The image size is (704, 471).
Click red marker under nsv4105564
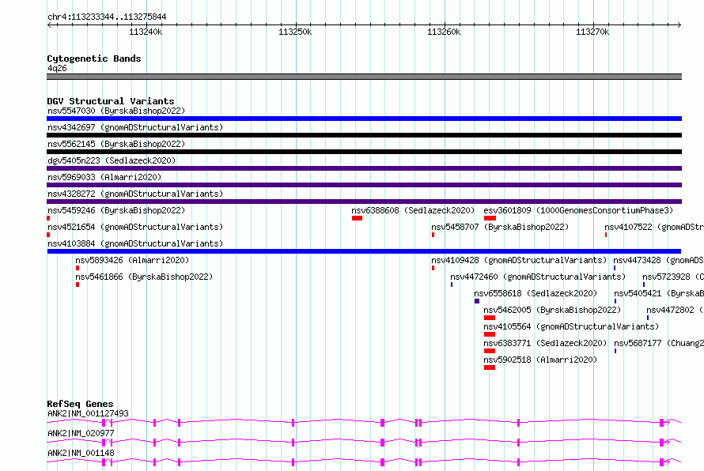pyautogui.click(x=490, y=334)
